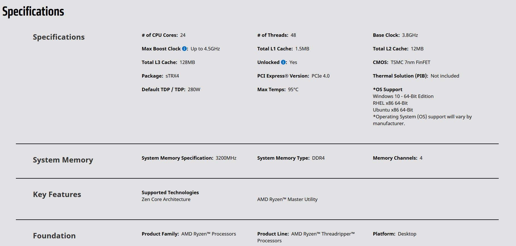Click the main Specifications page title
516x246 pixels.
click(33, 12)
